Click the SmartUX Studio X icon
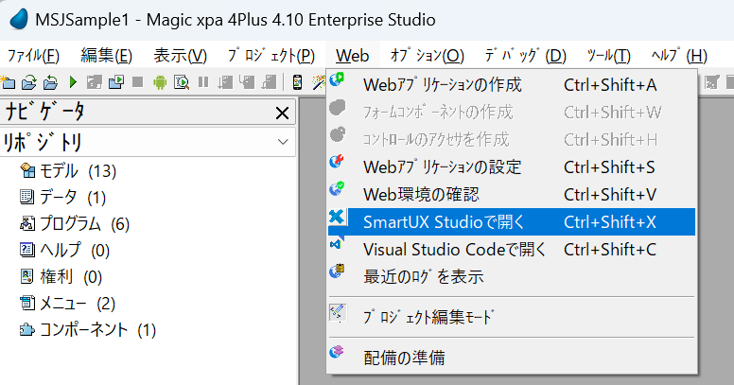The image size is (734, 385). pos(338,221)
